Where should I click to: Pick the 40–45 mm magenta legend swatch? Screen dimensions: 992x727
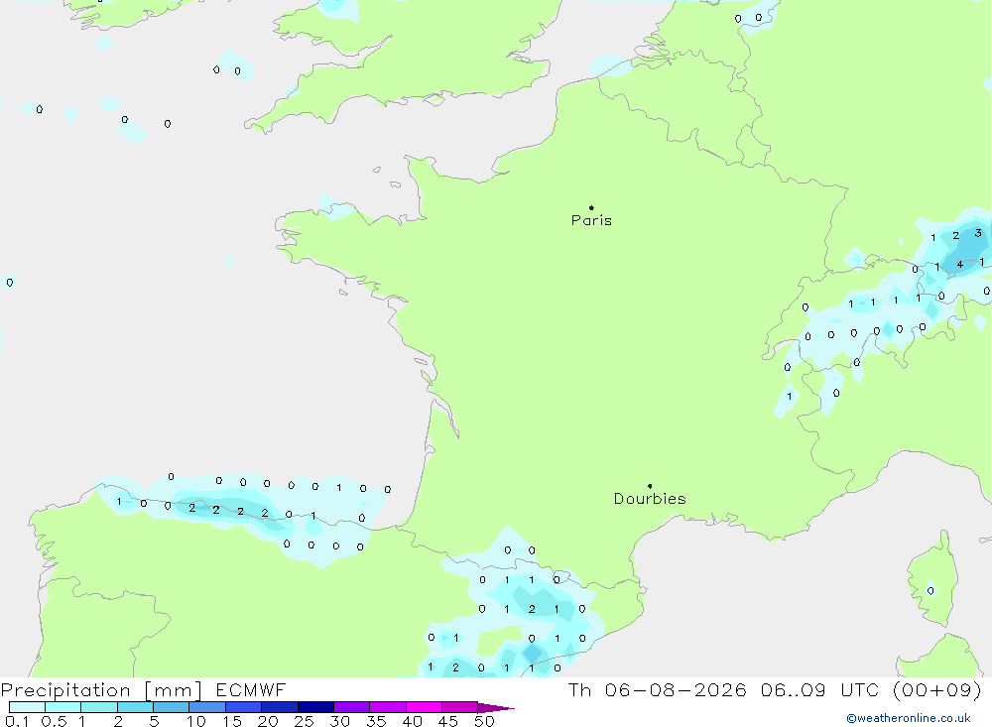click(424, 707)
